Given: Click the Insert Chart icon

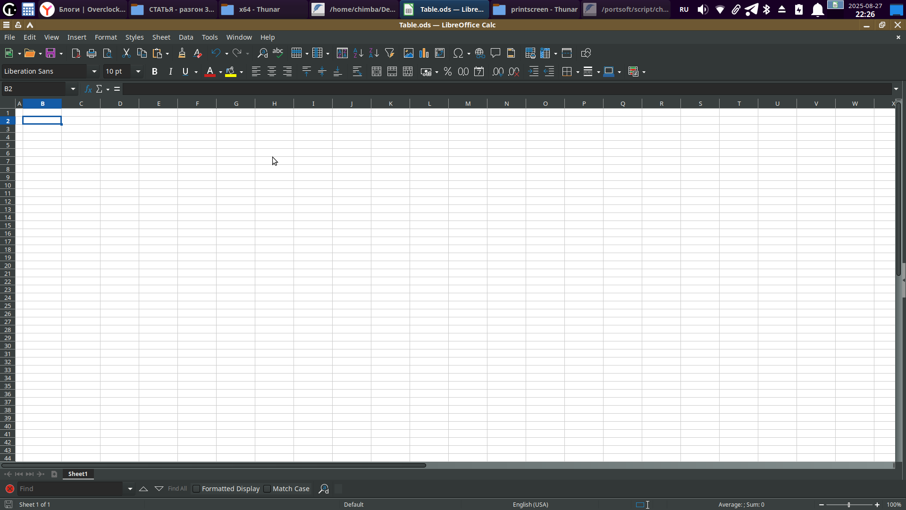Looking at the screenshot, I should point(424,53).
